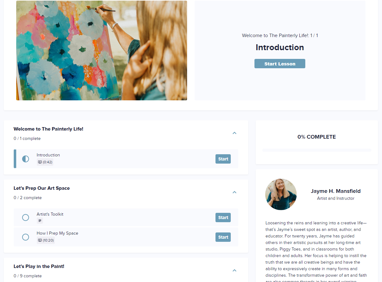Viewport: 382px width, 282px height.
Task: Collapse the Let's Play in the Paint! section
Action: [235, 270]
